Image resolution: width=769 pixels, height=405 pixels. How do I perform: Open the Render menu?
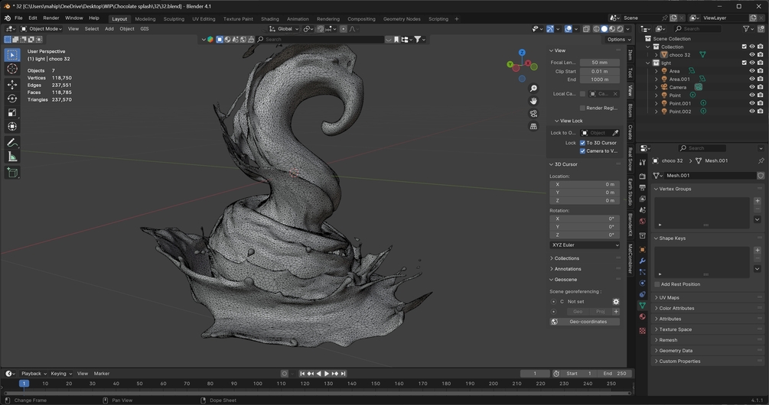(51, 18)
